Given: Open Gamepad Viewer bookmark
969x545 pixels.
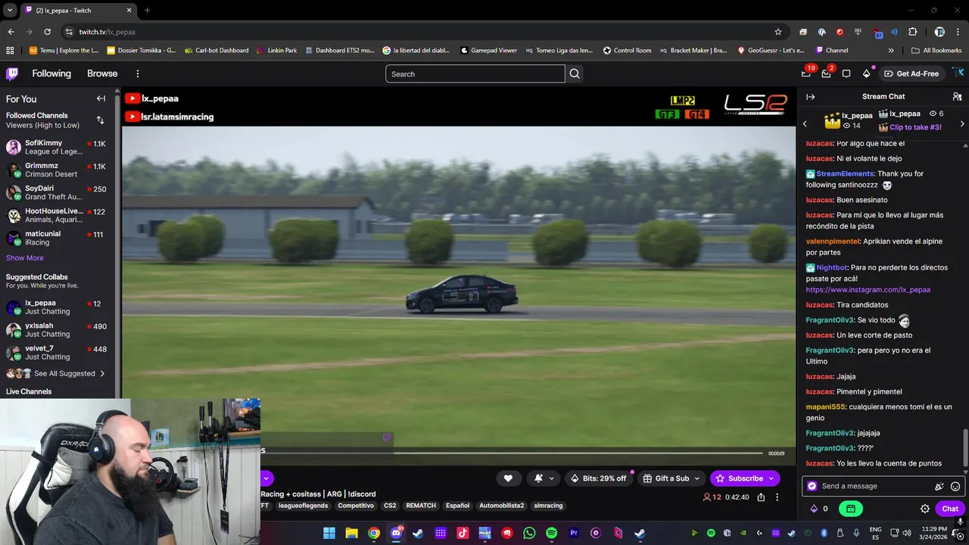Looking at the screenshot, I should coord(488,50).
